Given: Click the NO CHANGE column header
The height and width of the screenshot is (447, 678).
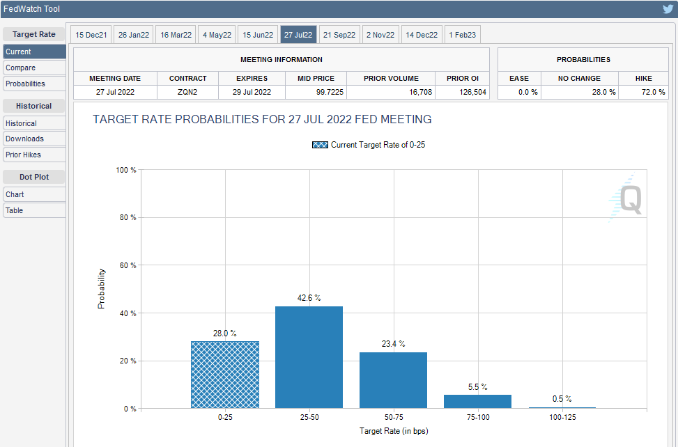Looking at the screenshot, I should tap(580, 78).
